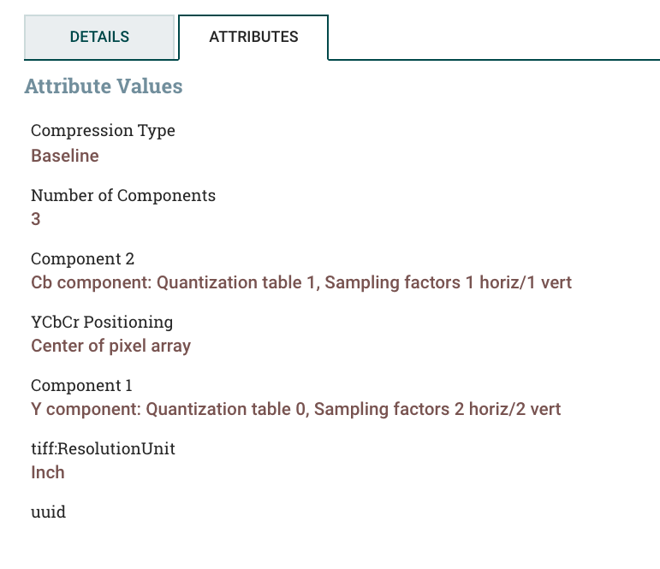Click the YCbCr Positioning label
The image size is (660, 569).
pyautogui.click(x=102, y=322)
